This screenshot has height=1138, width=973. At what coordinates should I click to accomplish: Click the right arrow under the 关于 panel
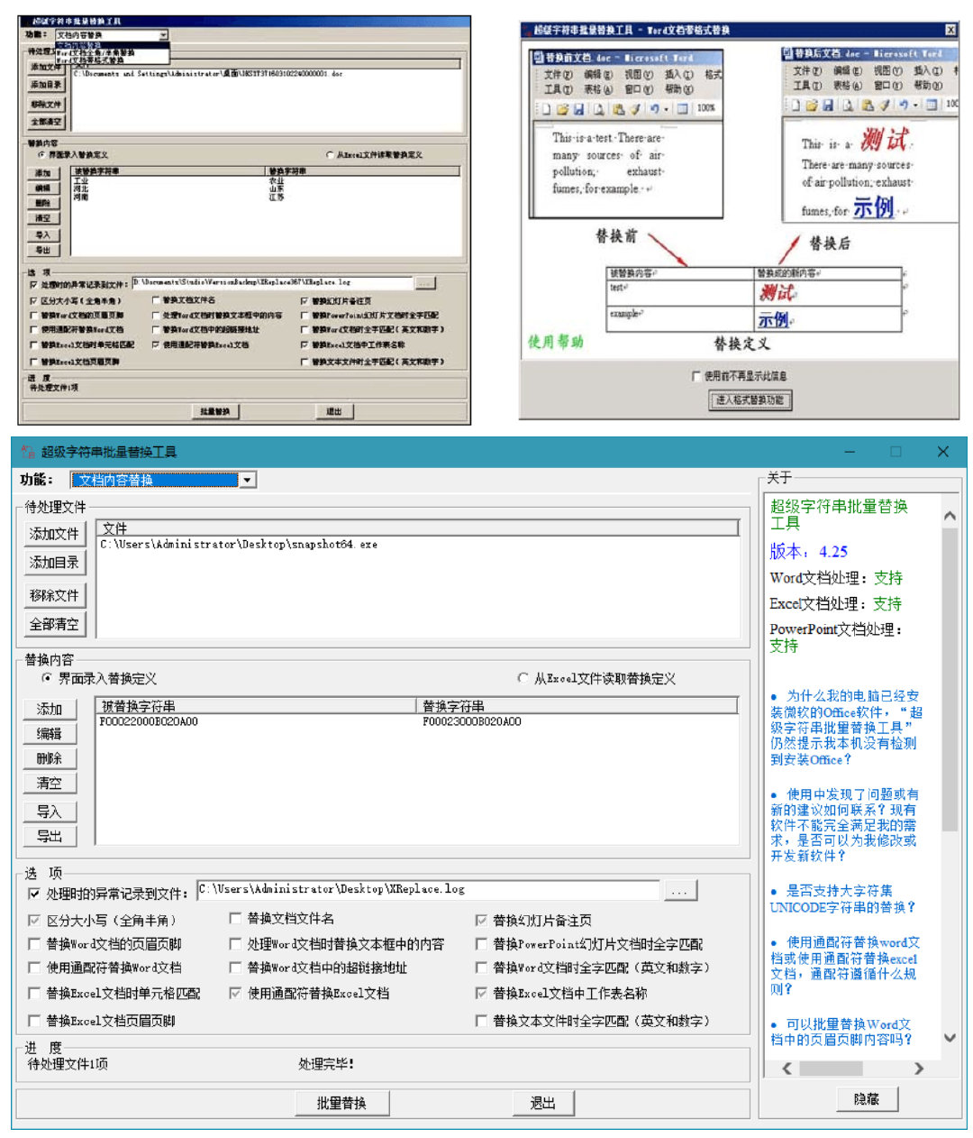pos(918,1069)
